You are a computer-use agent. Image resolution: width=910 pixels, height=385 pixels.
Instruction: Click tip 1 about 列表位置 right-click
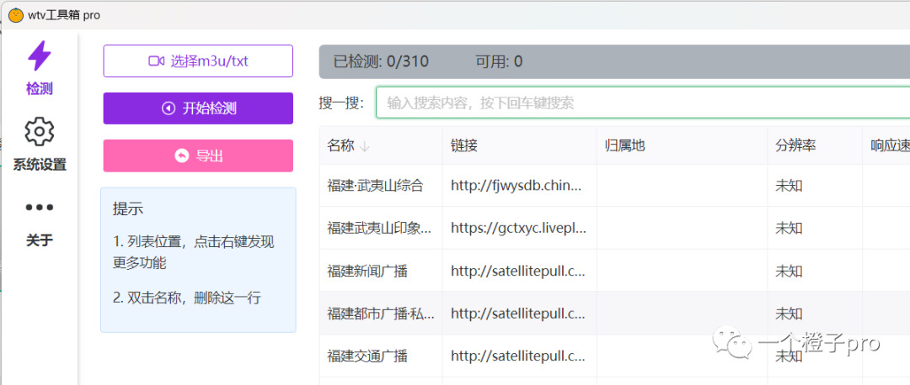pos(193,252)
